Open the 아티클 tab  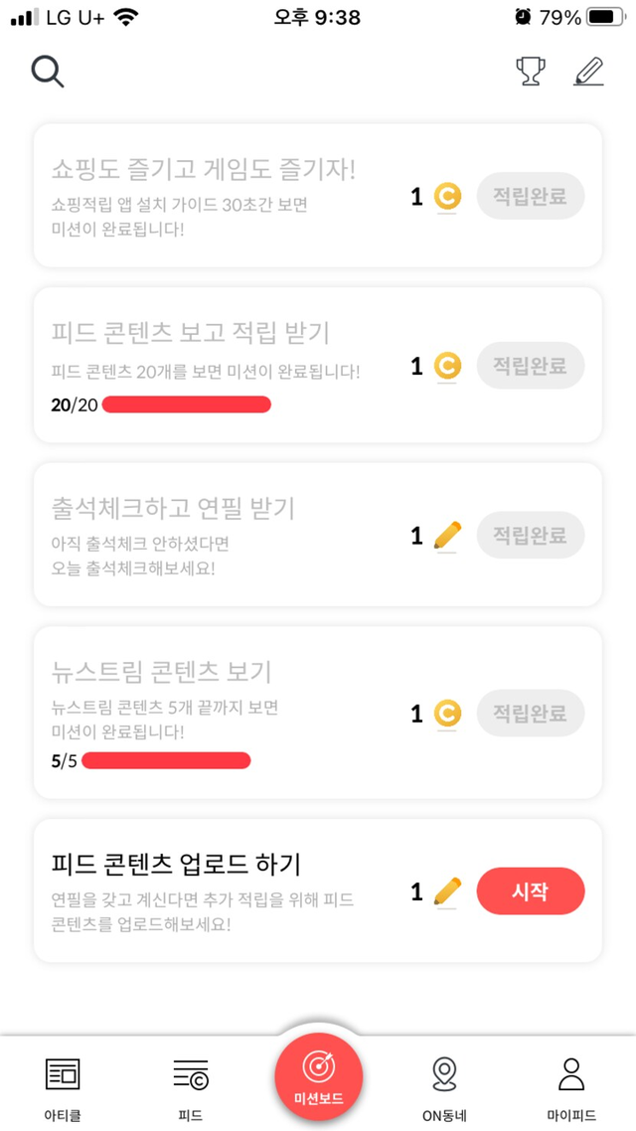point(63,1085)
